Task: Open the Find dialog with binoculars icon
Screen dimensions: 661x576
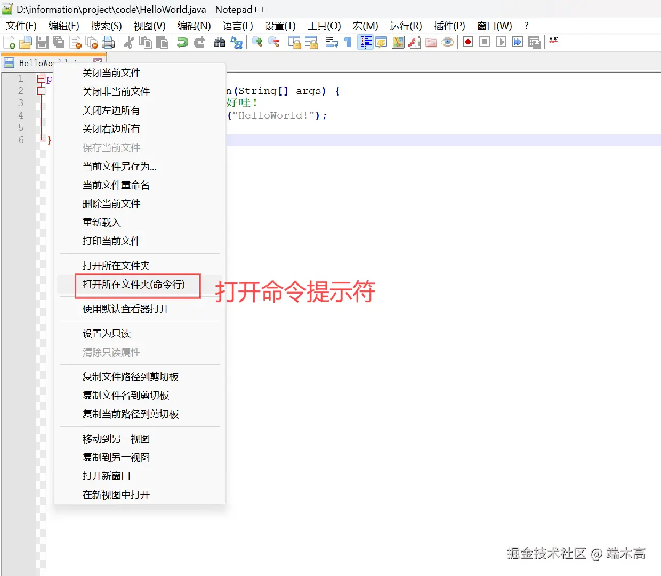Action: (220, 42)
